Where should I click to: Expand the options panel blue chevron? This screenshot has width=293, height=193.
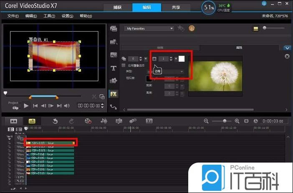[287, 48]
